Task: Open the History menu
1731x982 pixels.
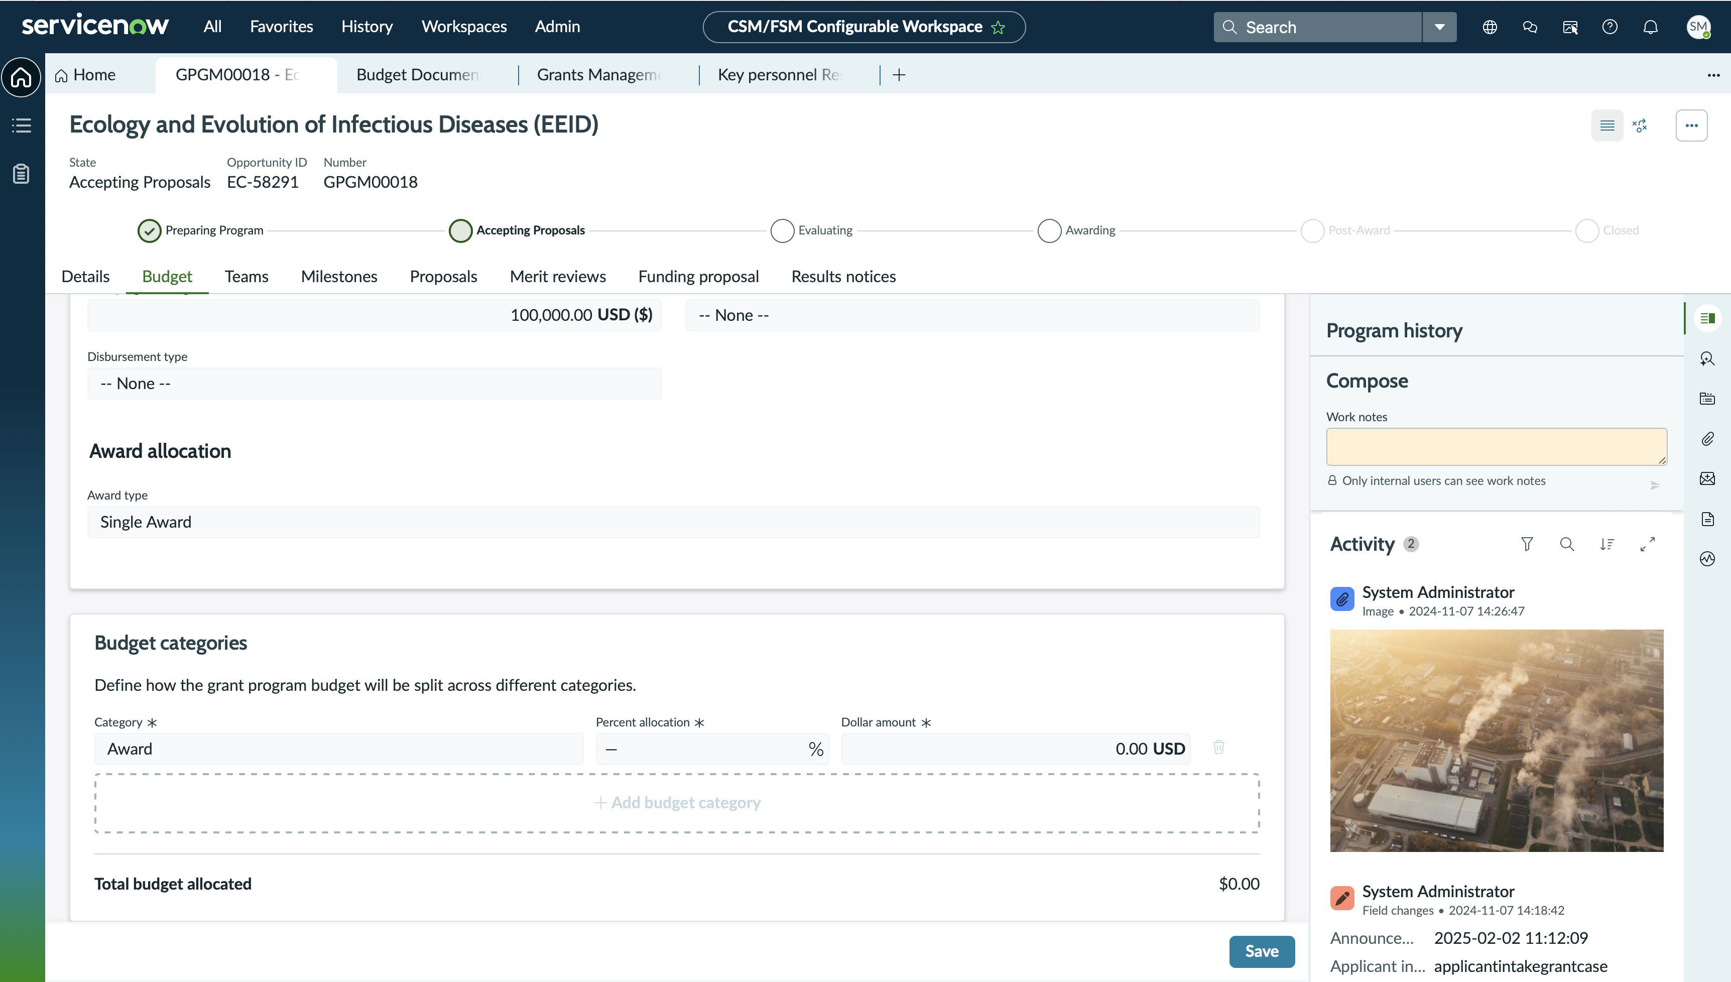Action: pyautogui.click(x=367, y=26)
